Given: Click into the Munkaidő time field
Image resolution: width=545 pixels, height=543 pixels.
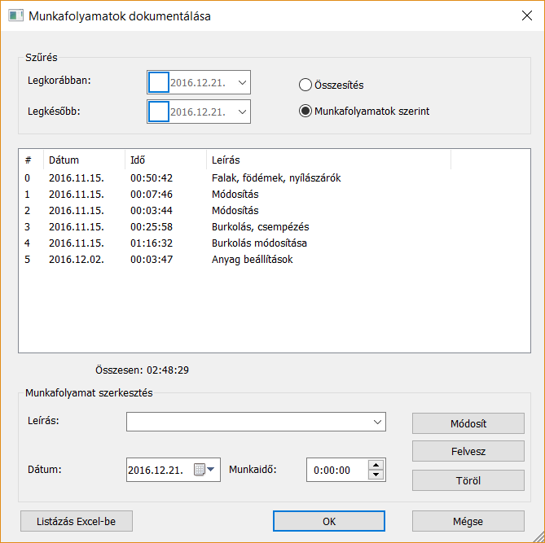Looking at the screenshot, I should coord(336,470).
